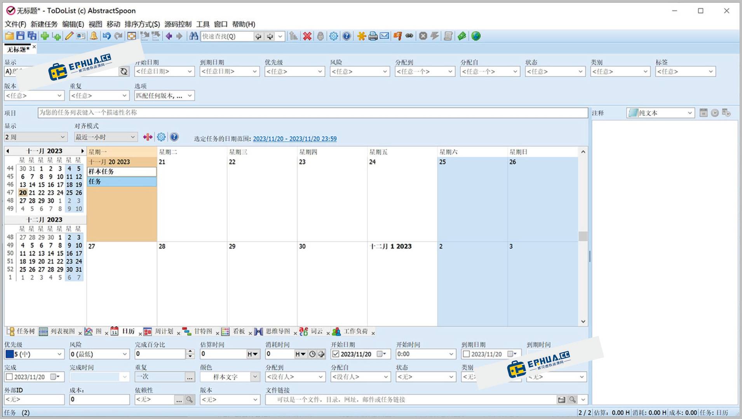
Task: Print the task list
Action: click(372, 36)
